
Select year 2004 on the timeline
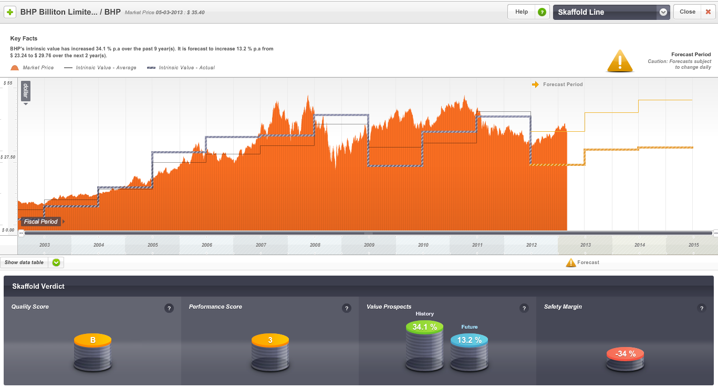[99, 245]
